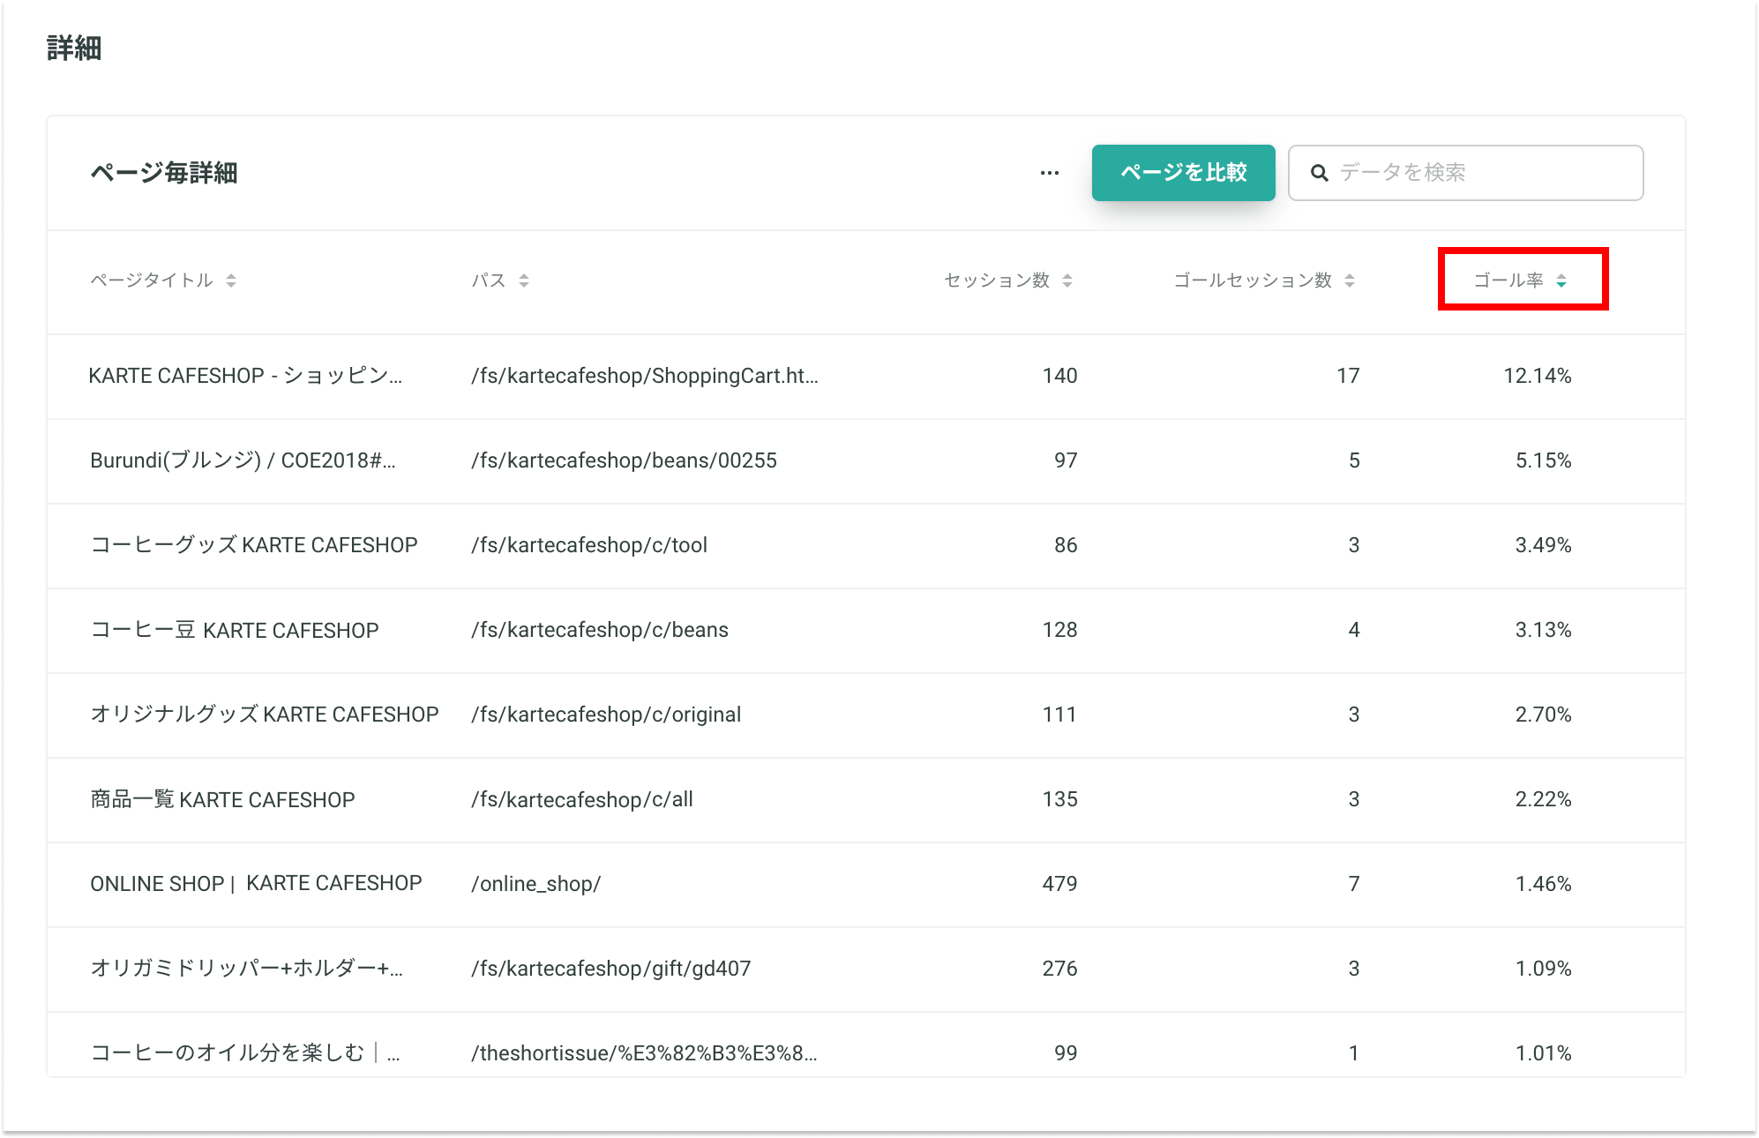Click the ページタイトル column header

coord(152,281)
